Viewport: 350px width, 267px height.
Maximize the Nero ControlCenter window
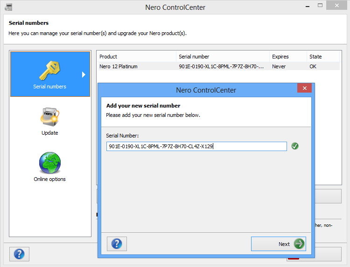tap(320, 5)
